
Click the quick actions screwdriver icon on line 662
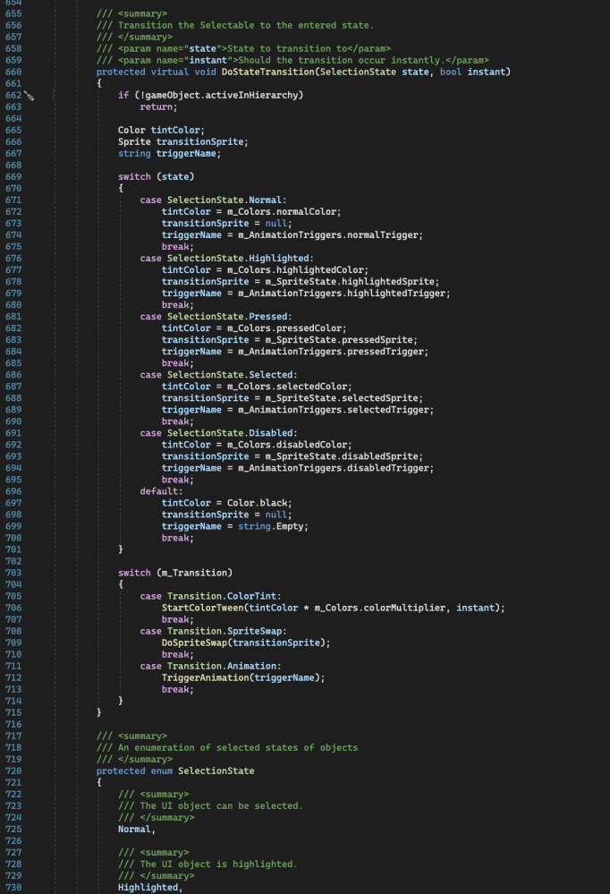click(30, 97)
